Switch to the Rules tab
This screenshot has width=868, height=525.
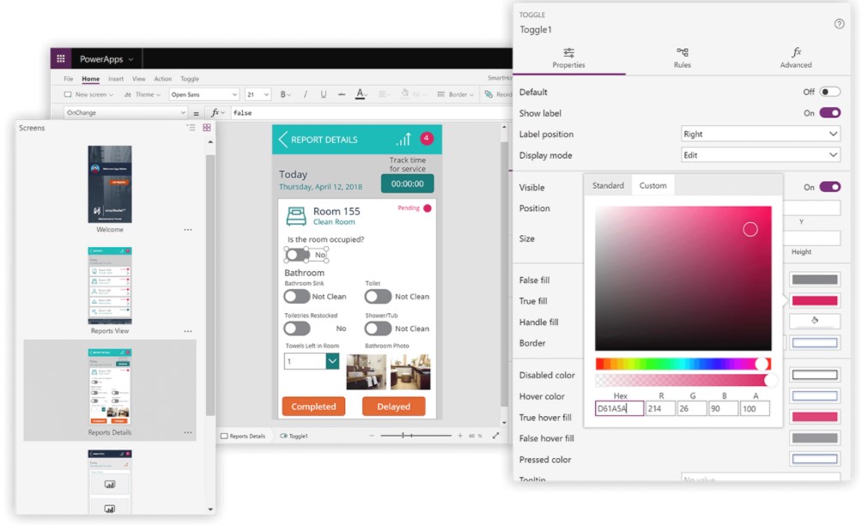point(683,58)
